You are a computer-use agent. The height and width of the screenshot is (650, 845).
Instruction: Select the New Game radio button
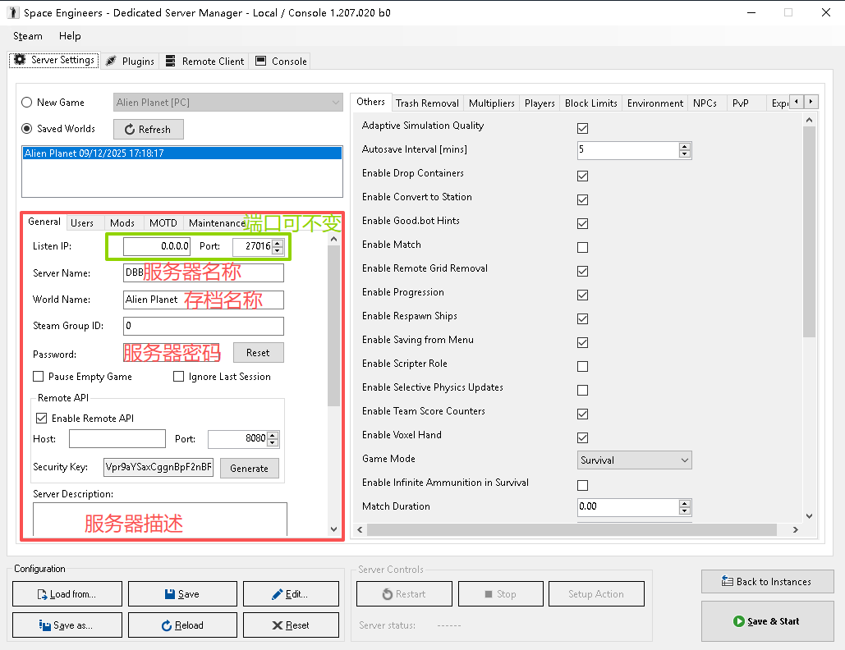27,103
